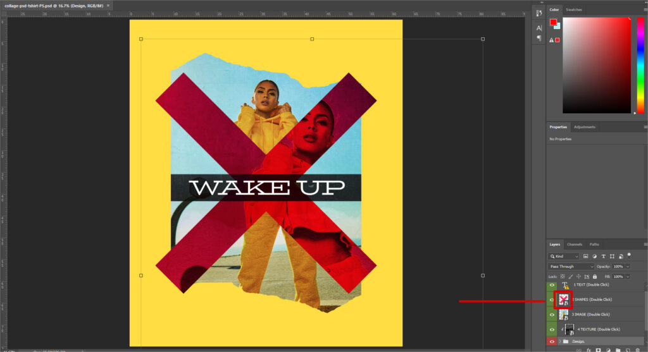Viewport: 648px width, 352px height.
Task: Open the Fill slider dropdown arrow
Action: pyautogui.click(x=628, y=277)
